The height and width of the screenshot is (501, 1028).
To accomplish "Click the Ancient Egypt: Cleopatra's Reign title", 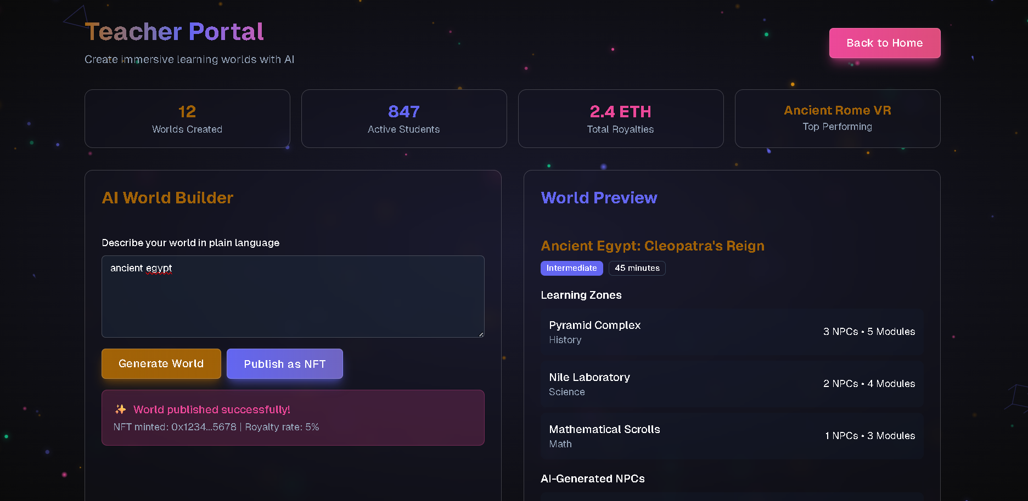I will click(653, 246).
